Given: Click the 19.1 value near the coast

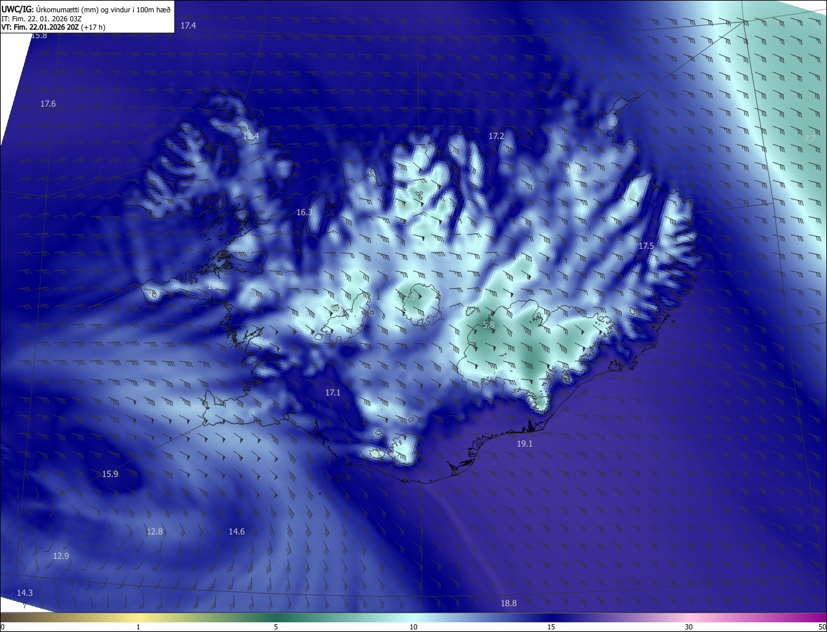Looking at the screenshot, I should (x=525, y=444).
